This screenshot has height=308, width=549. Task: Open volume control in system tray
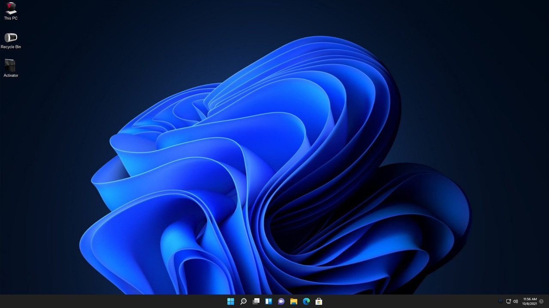[x=516, y=302]
